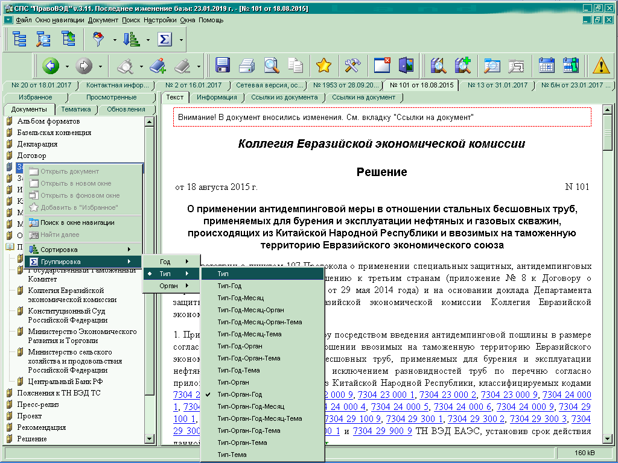Click the sorting bars toolbar icon
This screenshot has width=618, height=463.
(x=131, y=39)
